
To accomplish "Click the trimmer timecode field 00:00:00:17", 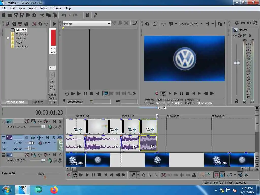I will [75, 102].
